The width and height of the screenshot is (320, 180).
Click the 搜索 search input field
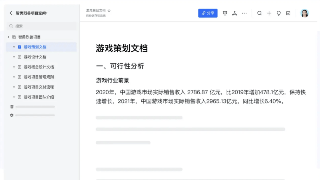pos(41,26)
